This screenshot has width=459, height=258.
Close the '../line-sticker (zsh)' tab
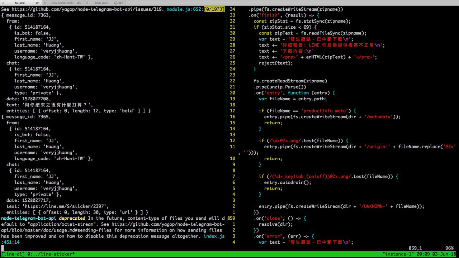click(x=45, y=3)
